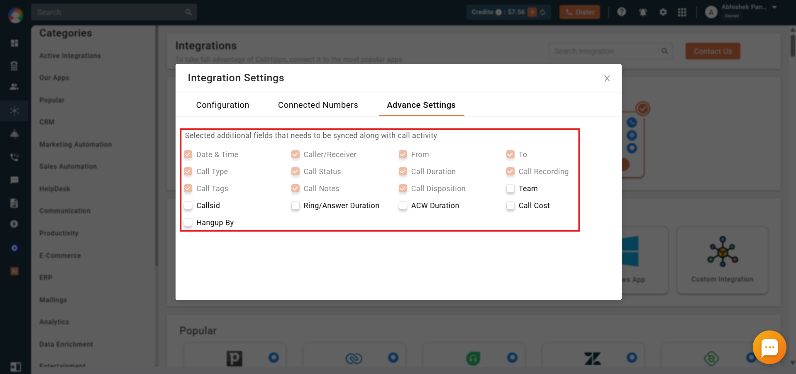Image resolution: width=796 pixels, height=374 pixels.
Task: Open the phone call icon in sidebar
Action: pyautogui.click(x=15, y=157)
